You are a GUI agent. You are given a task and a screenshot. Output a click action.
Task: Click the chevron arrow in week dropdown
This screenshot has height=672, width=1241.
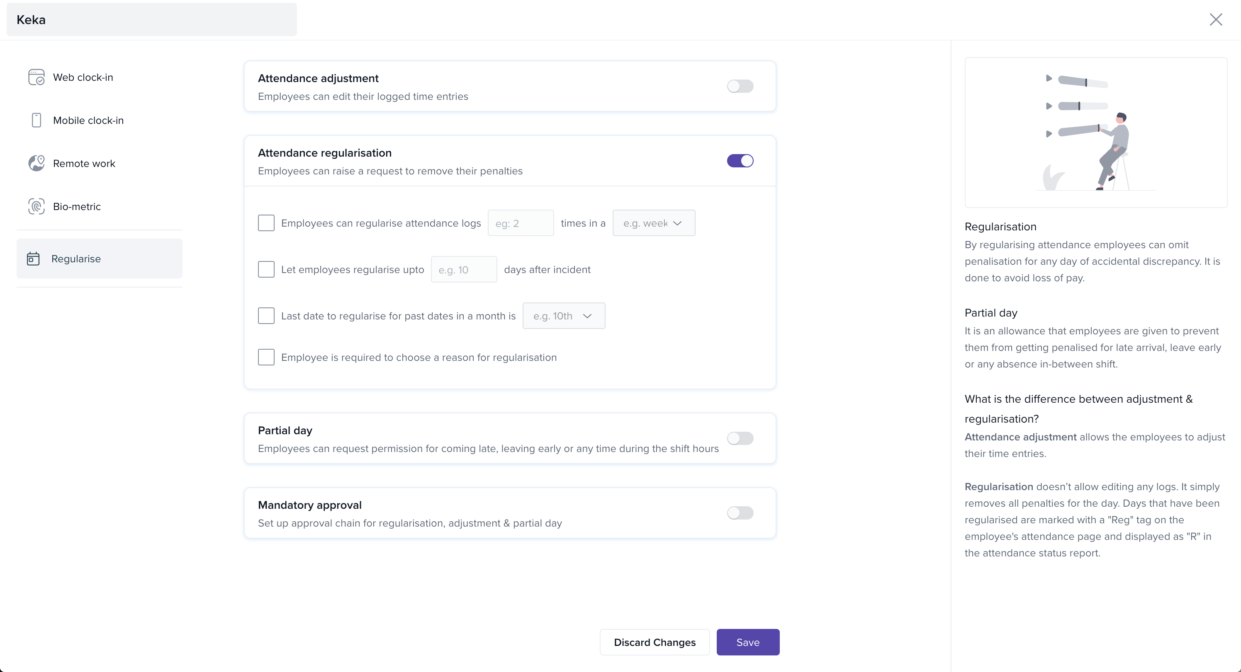[x=677, y=223]
